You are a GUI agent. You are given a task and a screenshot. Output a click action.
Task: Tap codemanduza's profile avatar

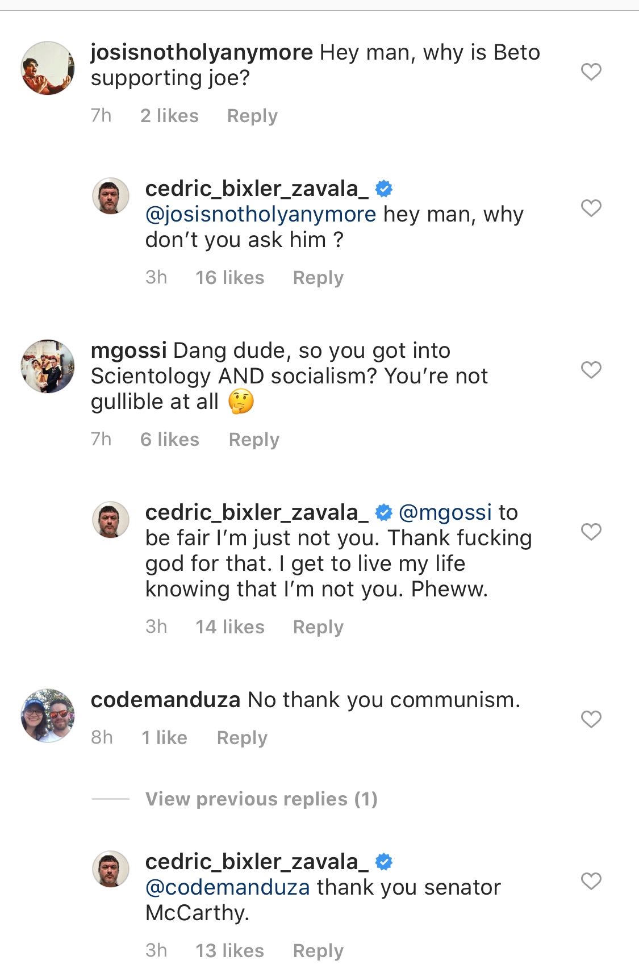pyautogui.click(x=48, y=716)
